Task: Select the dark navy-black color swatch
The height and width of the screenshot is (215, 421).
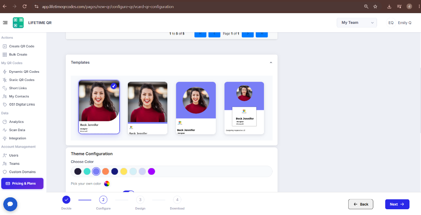Action: pos(78,171)
